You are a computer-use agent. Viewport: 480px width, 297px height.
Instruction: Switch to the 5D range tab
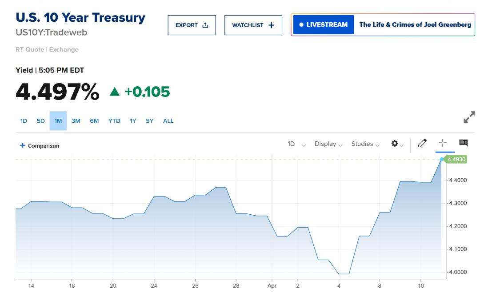point(40,121)
